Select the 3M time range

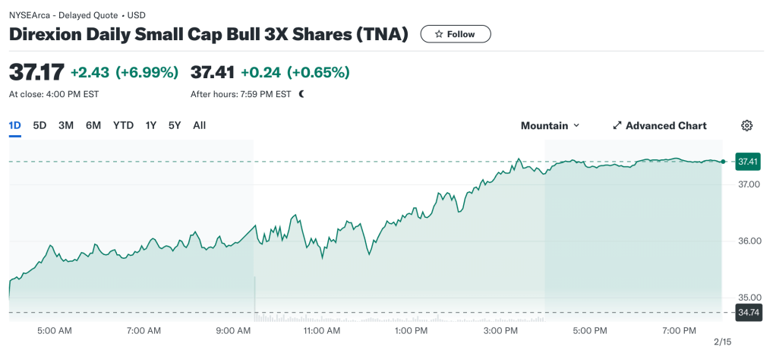pos(66,125)
